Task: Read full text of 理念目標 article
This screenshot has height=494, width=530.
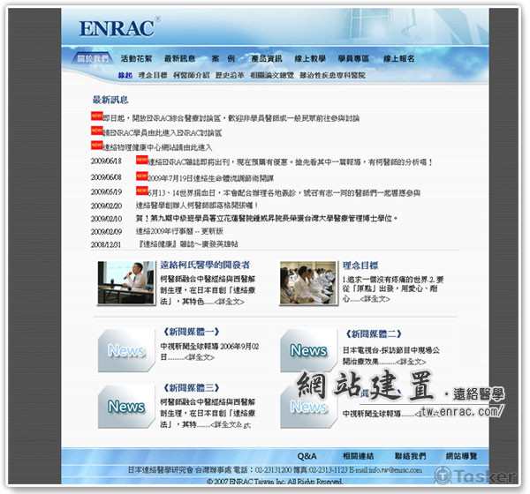Action: 375,299
